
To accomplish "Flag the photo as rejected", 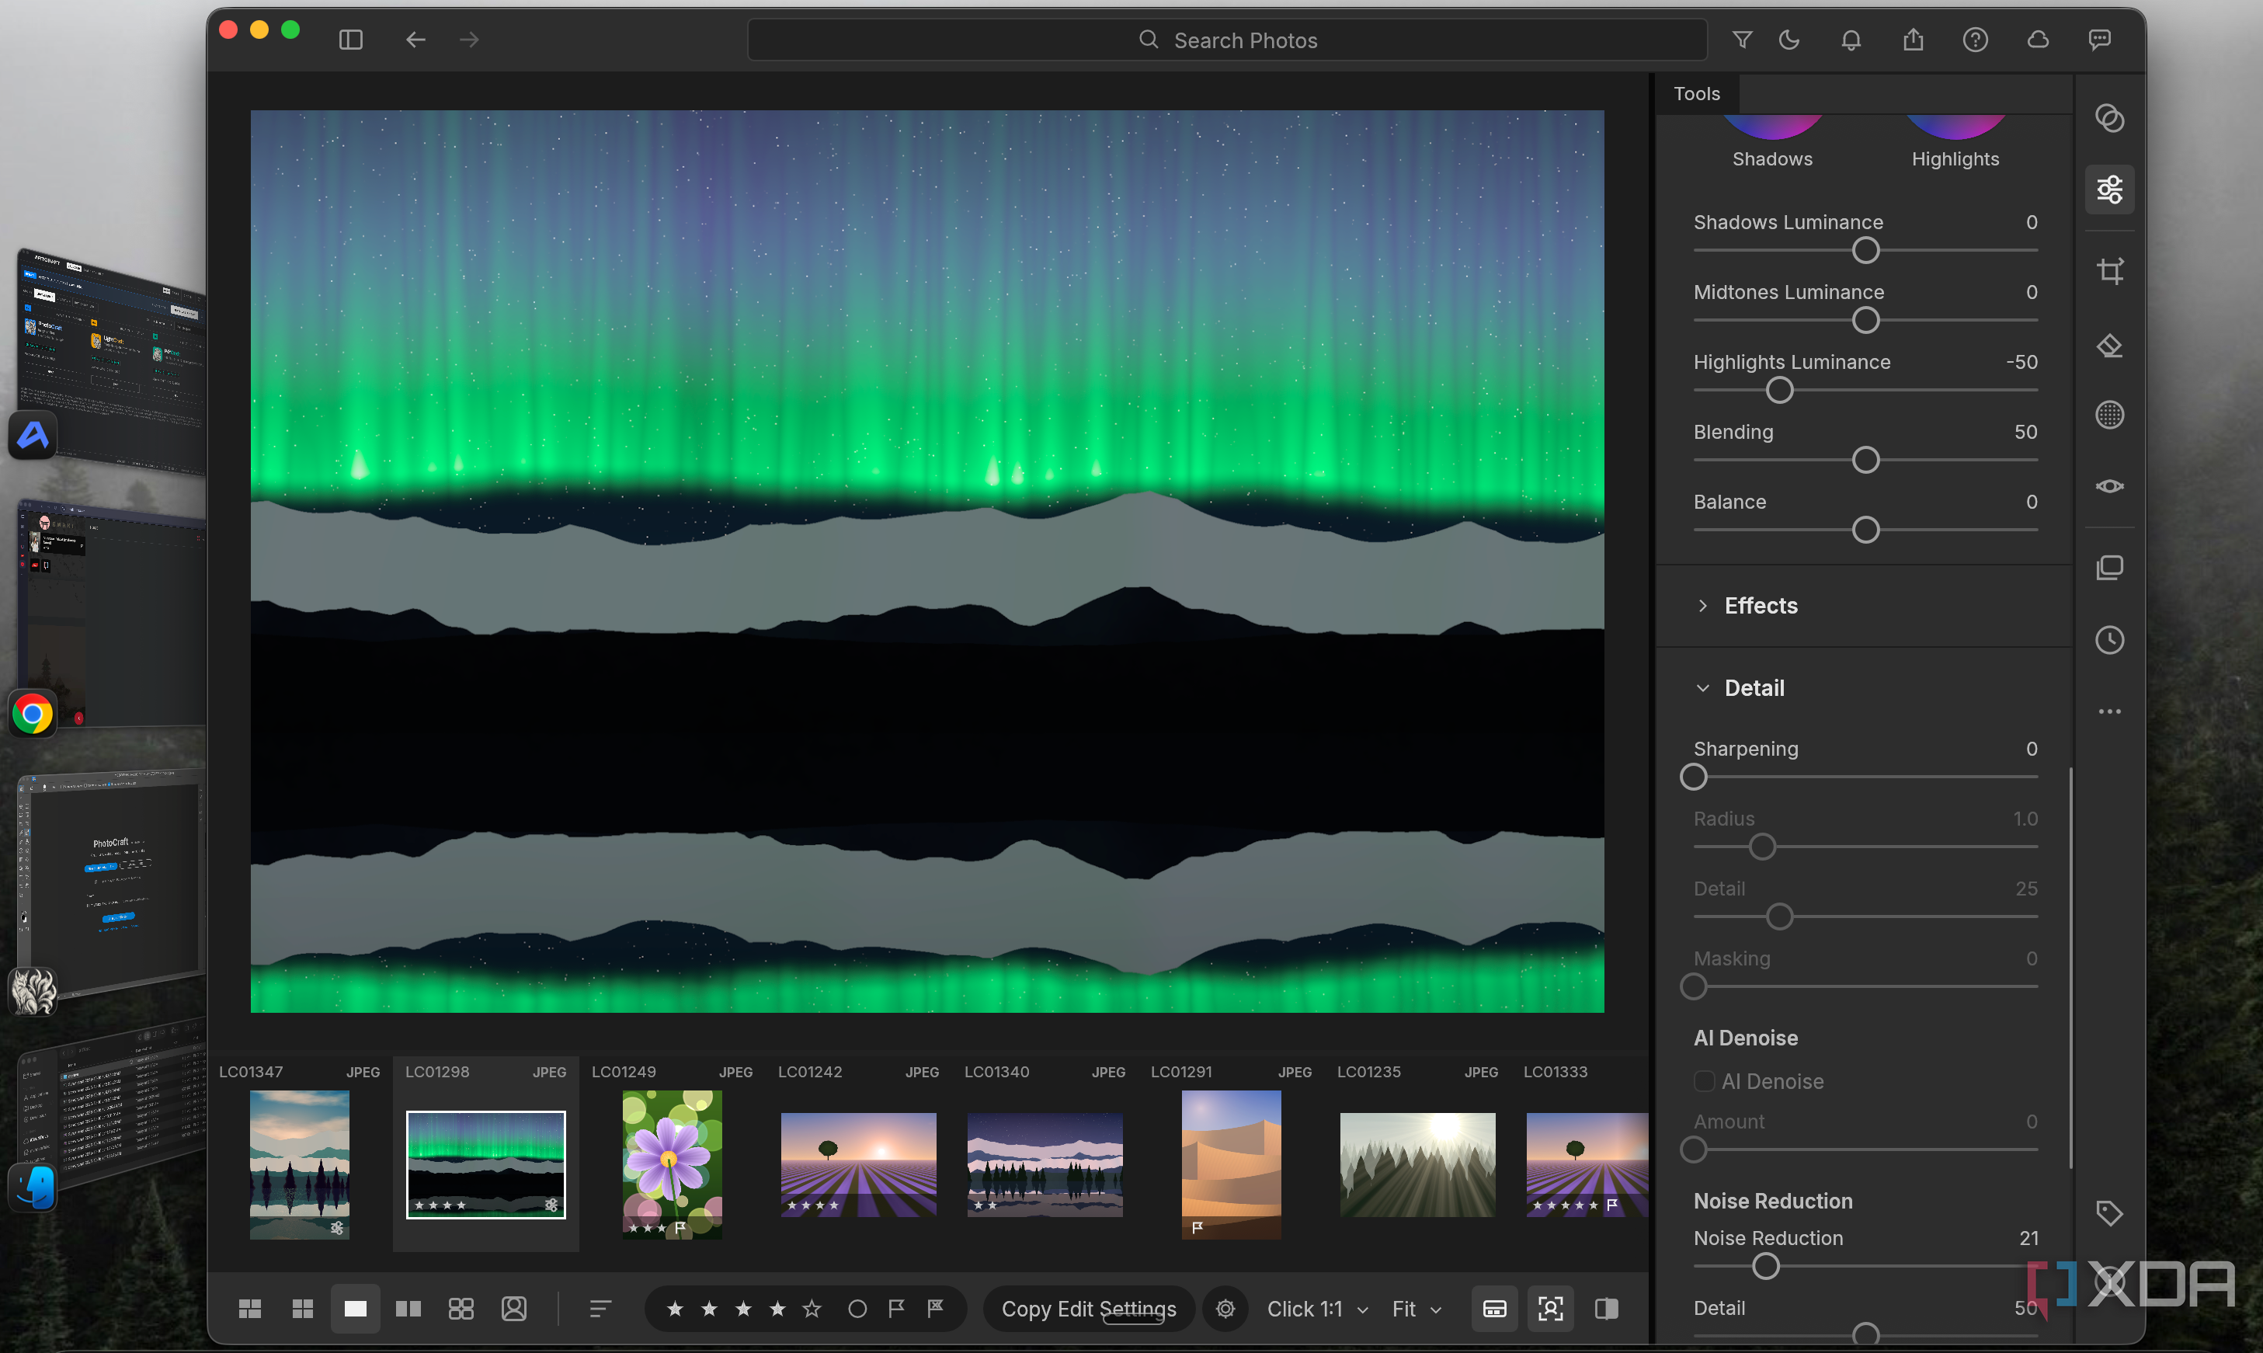I will [x=935, y=1310].
